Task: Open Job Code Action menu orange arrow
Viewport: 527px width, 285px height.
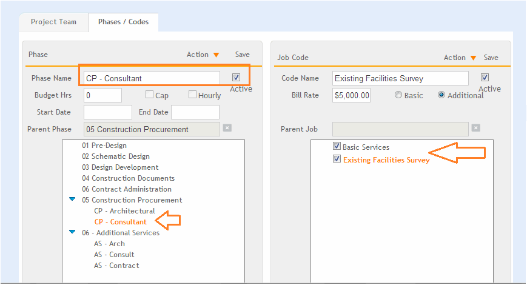Action: pyautogui.click(x=473, y=58)
